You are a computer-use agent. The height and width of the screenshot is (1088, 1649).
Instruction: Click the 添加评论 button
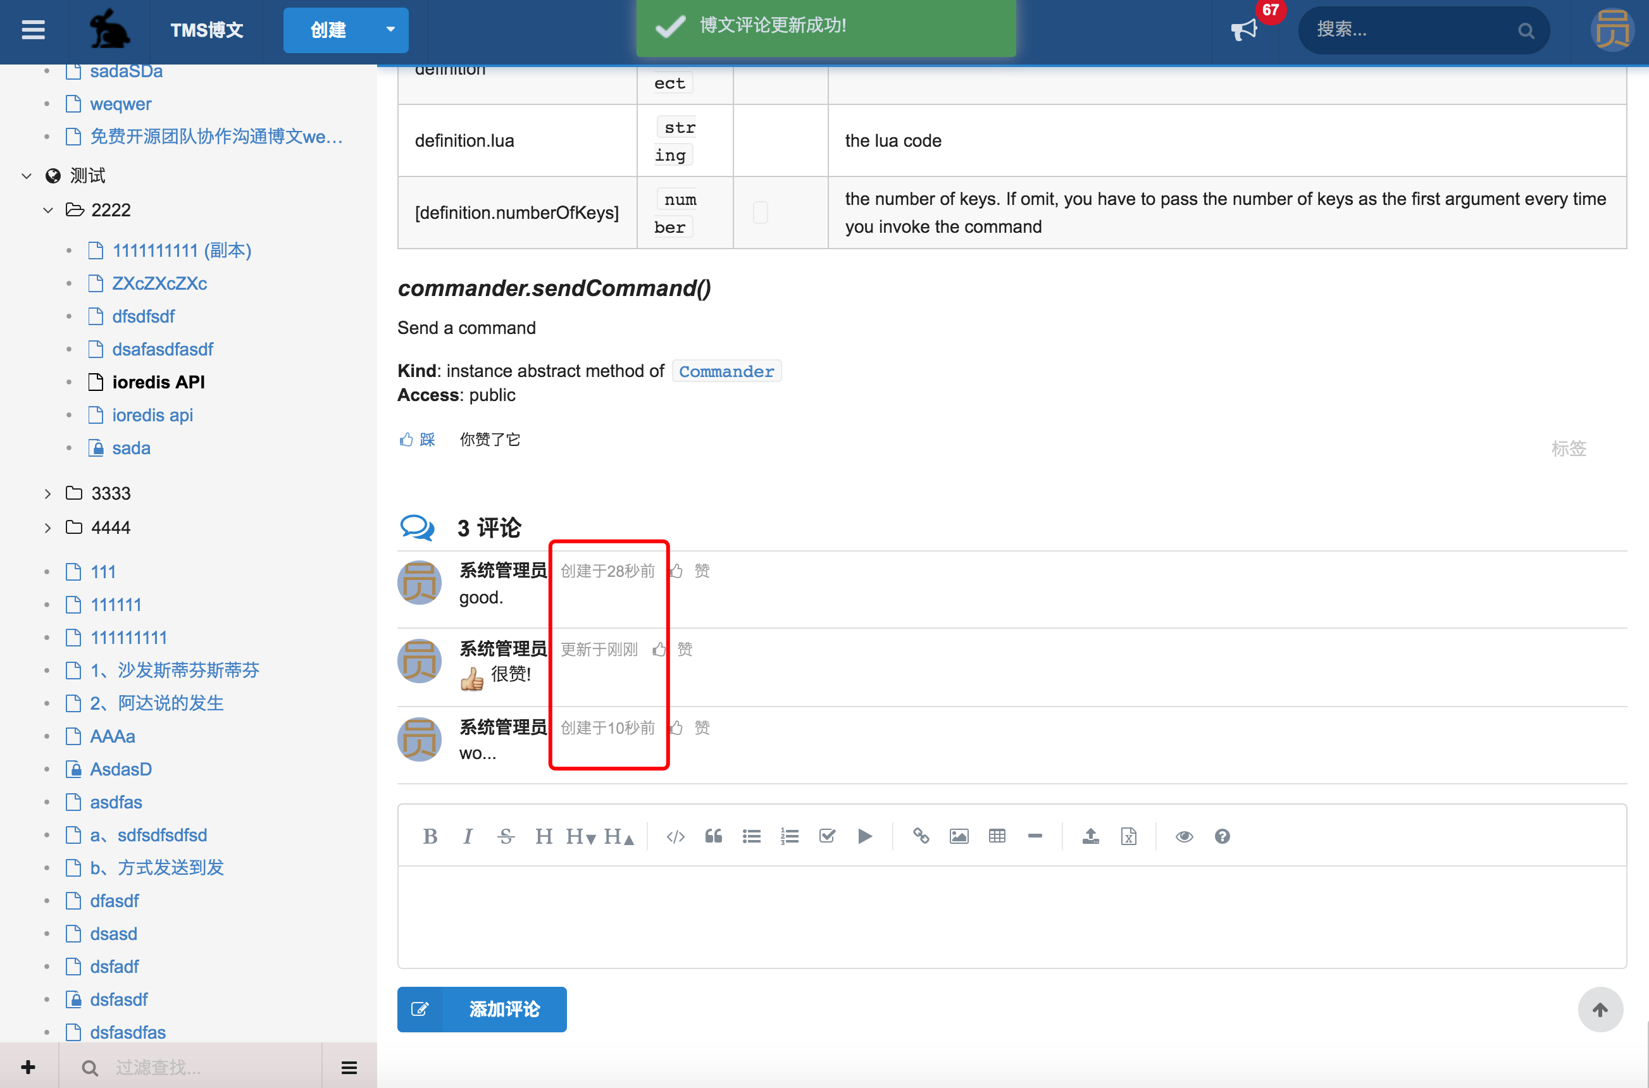tap(482, 1009)
